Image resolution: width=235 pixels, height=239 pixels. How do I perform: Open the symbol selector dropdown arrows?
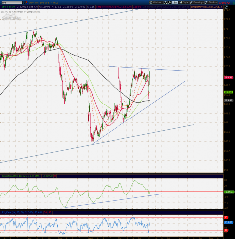coord(24,3)
